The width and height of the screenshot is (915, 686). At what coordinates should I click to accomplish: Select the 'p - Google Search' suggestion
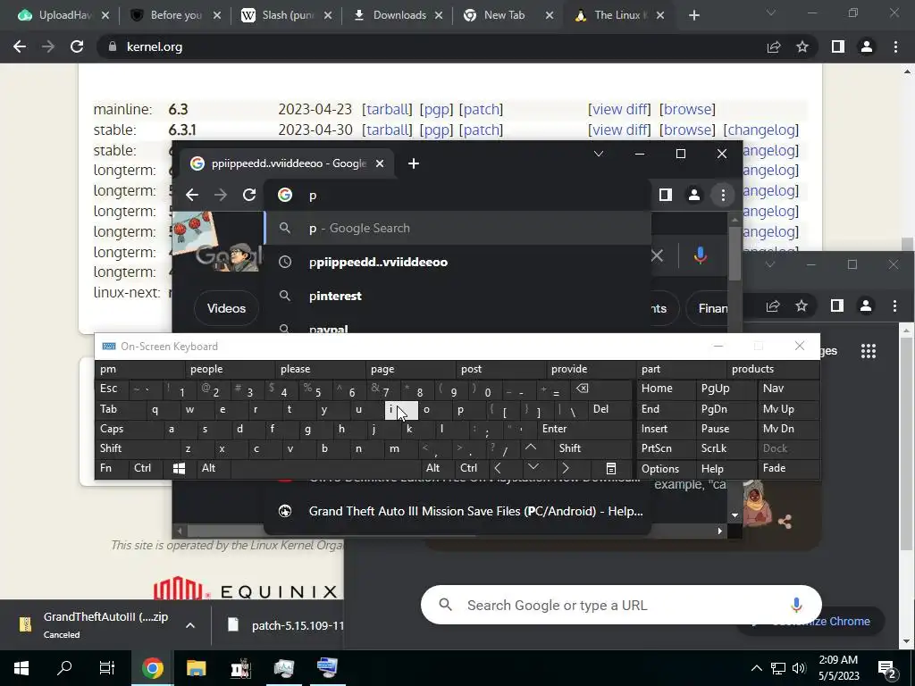(458, 228)
